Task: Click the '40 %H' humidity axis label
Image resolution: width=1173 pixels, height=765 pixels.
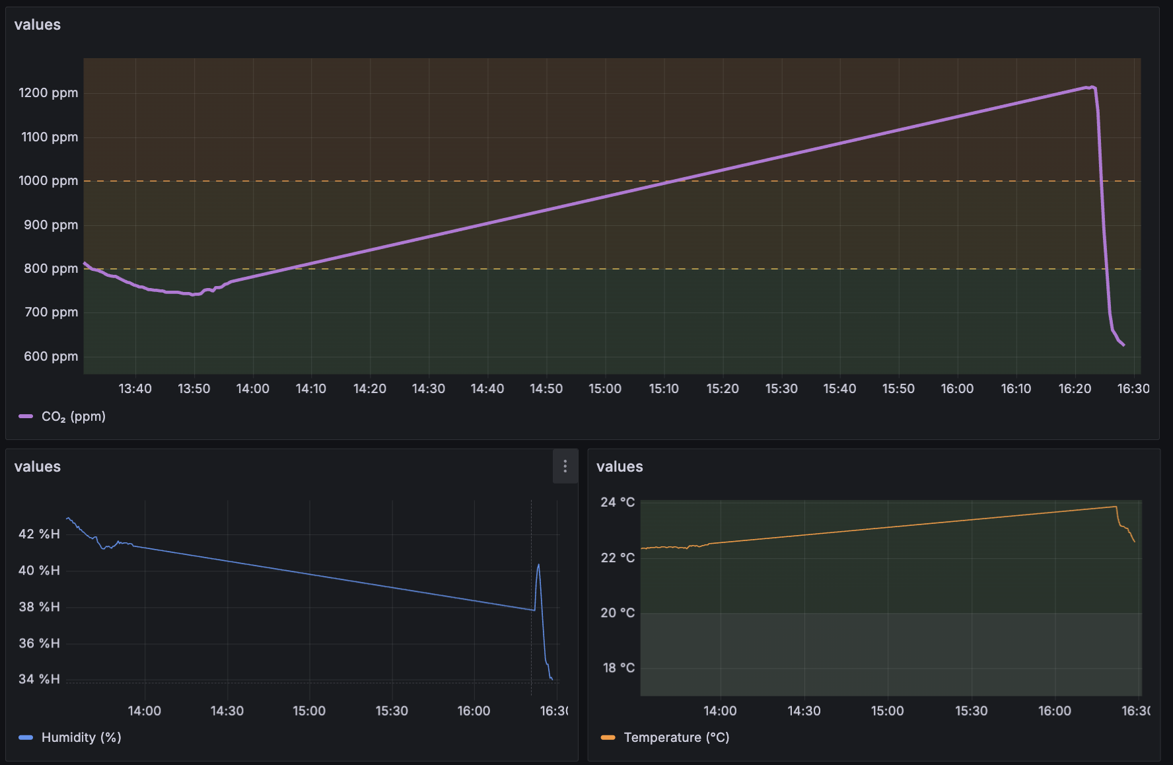Action: click(x=39, y=570)
